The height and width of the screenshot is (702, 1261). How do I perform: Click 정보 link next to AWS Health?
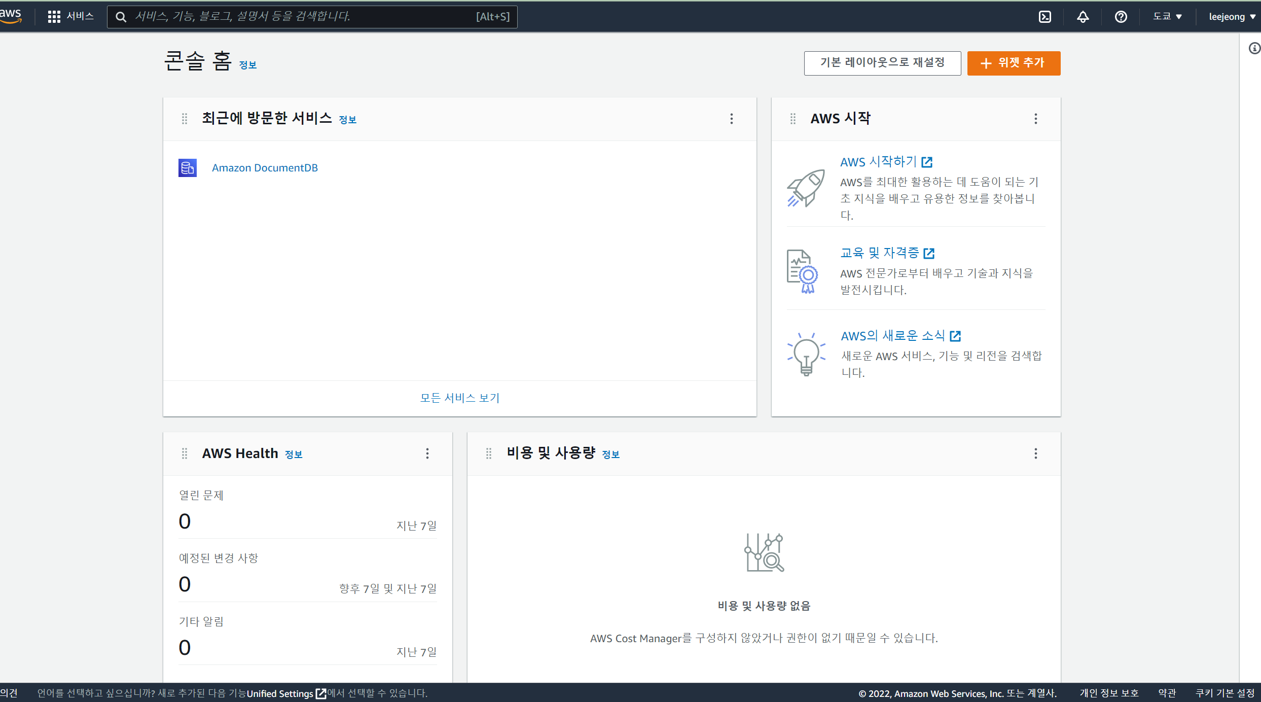click(294, 454)
